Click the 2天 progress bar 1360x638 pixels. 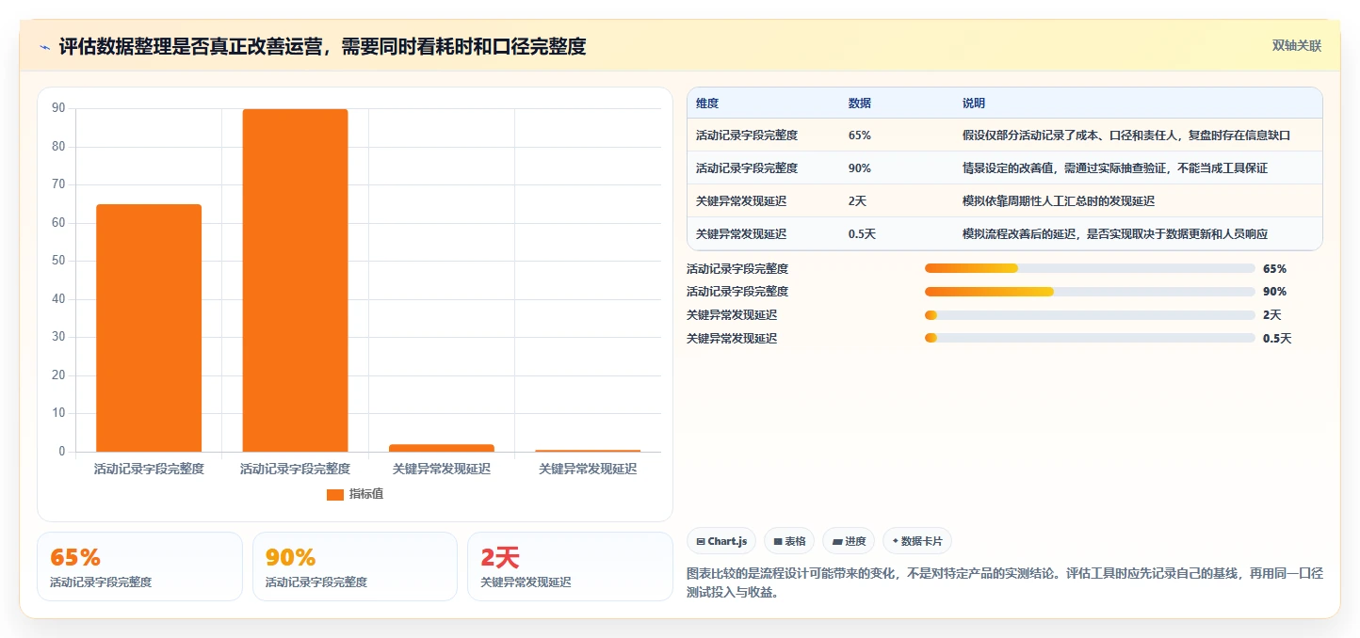tap(1090, 315)
